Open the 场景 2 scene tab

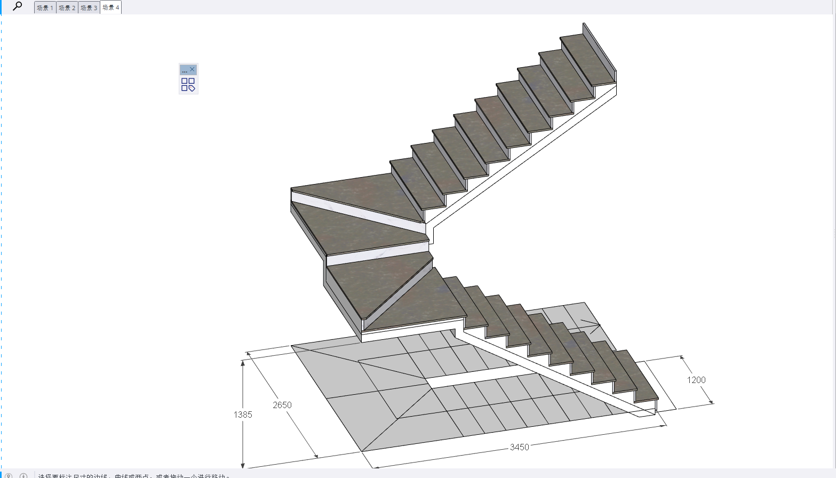click(x=67, y=7)
